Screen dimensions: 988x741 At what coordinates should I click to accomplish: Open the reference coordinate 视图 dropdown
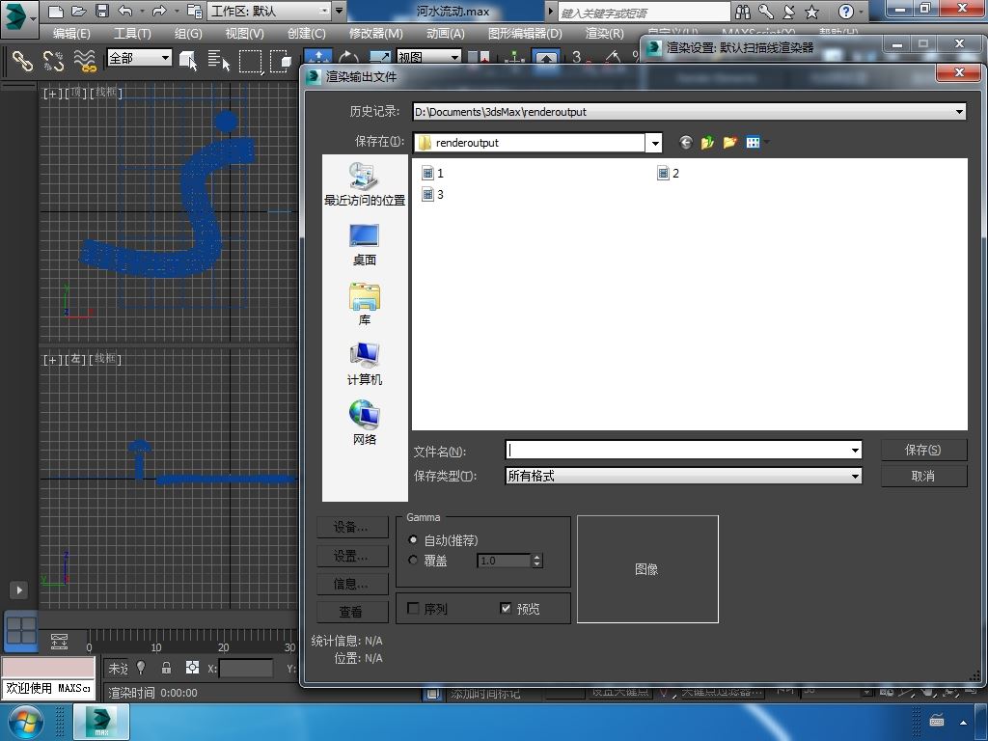tap(455, 57)
